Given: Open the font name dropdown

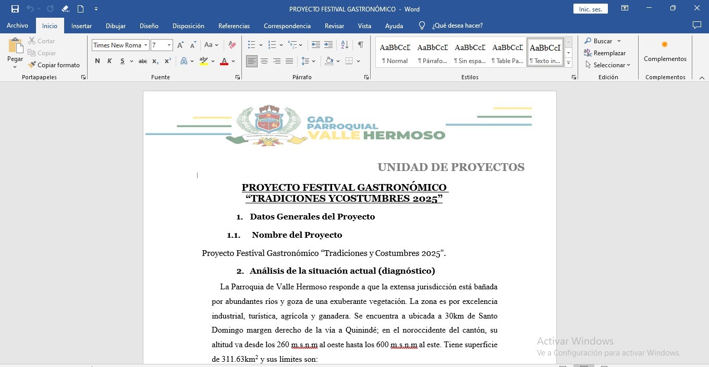Looking at the screenshot, I should (146, 45).
